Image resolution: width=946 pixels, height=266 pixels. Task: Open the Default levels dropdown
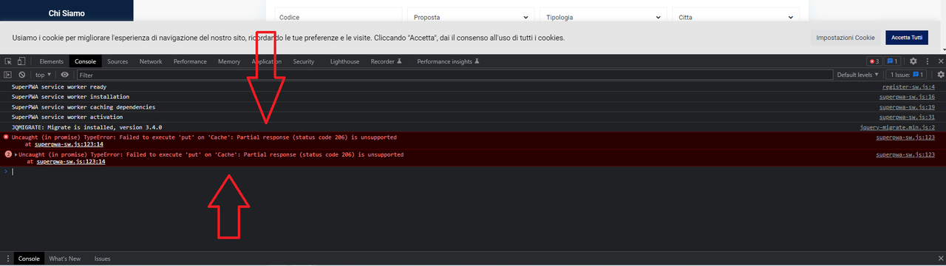[x=858, y=75]
